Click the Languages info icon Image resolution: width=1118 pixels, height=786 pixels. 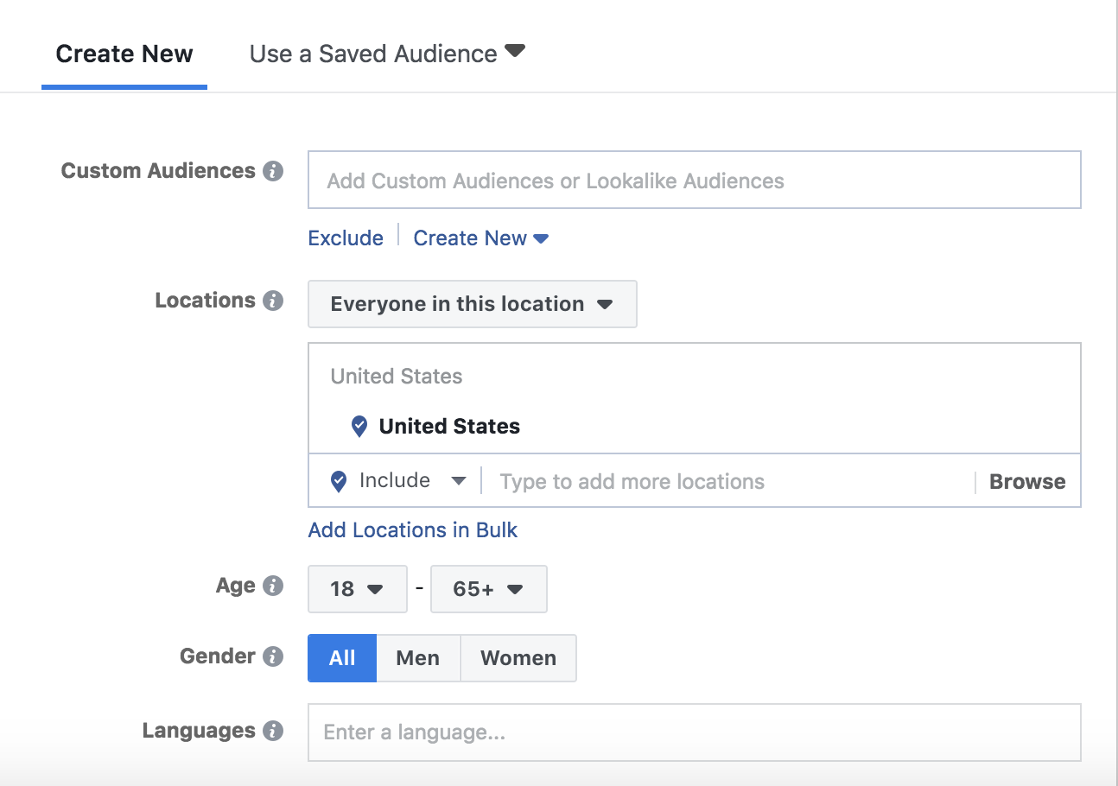[273, 731]
